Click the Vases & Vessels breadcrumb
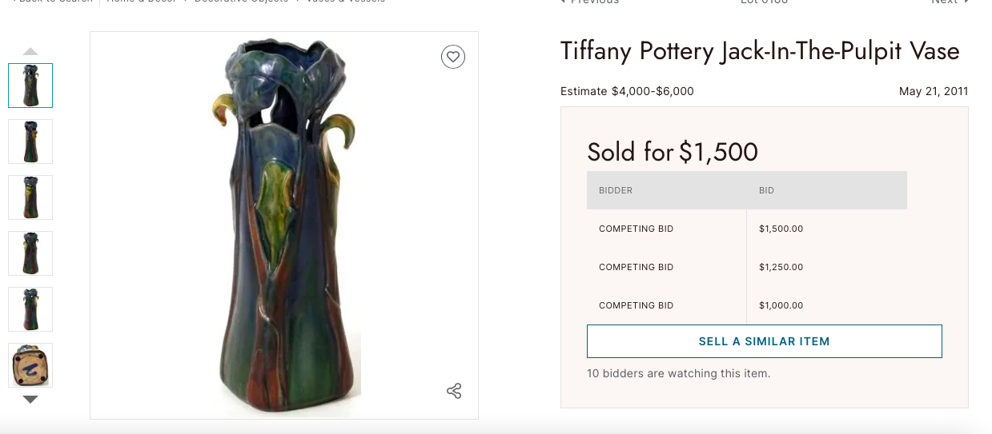The image size is (992, 434). pos(345,2)
